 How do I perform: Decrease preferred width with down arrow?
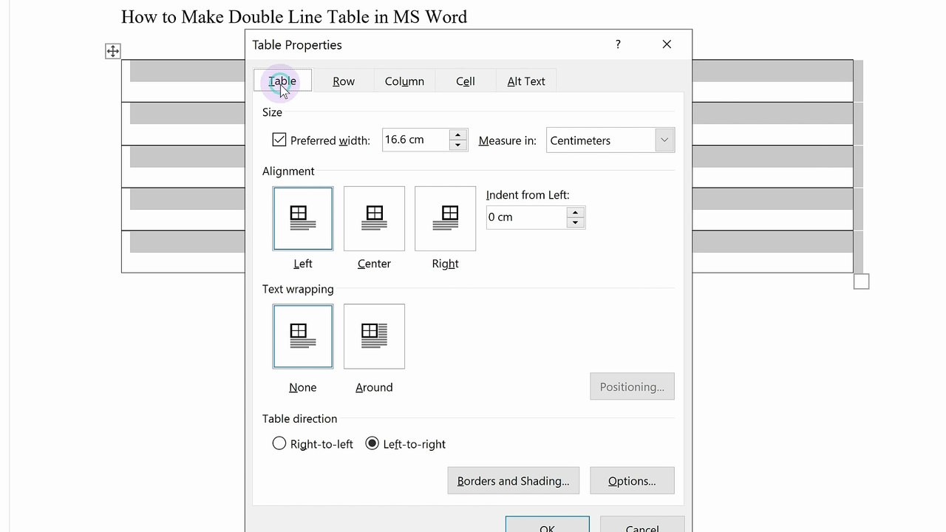(458, 145)
